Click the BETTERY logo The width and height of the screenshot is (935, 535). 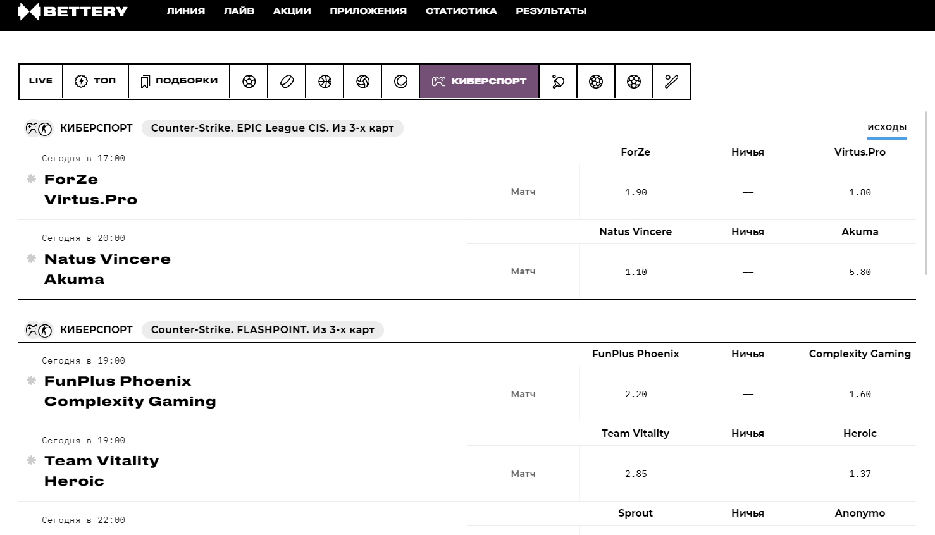coord(73,11)
